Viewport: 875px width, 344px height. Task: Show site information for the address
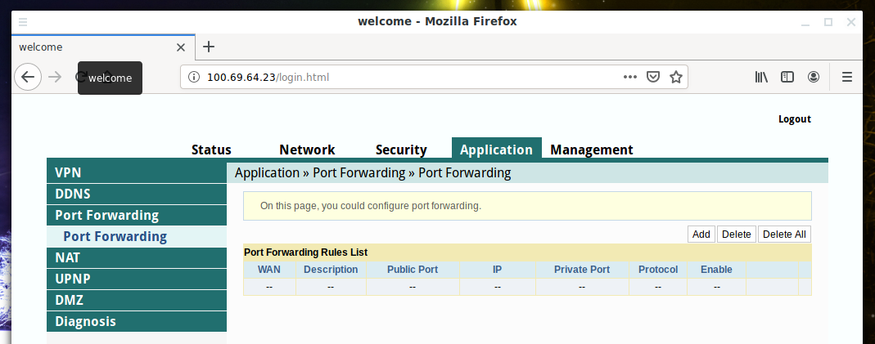click(194, 78)
